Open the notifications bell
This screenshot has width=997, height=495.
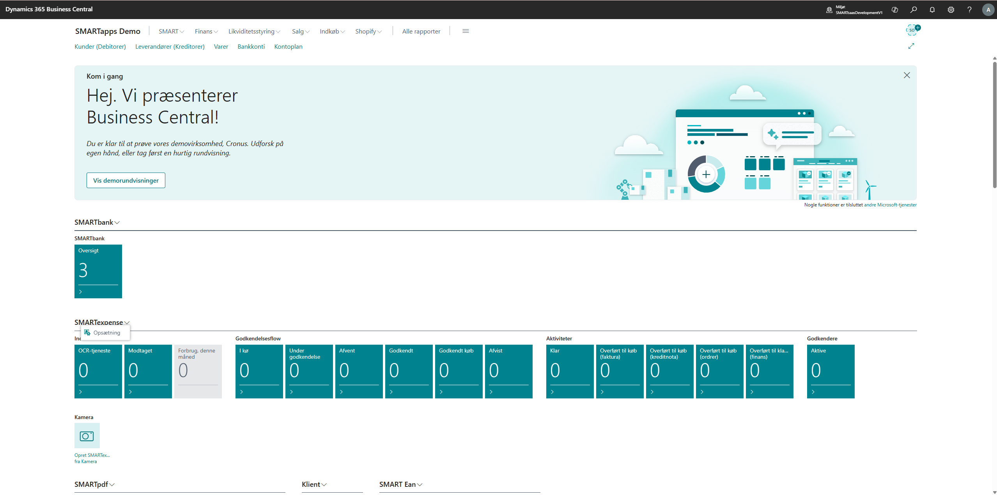tap(932, 10)
